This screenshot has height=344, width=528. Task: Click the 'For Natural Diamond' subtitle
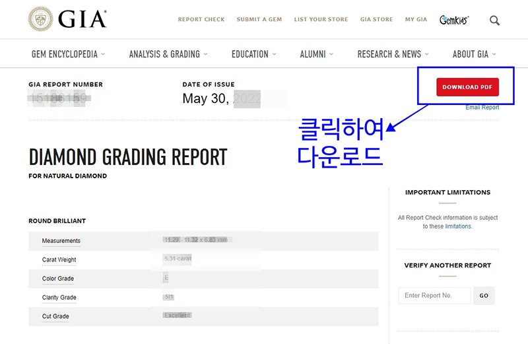click(x=68, y=176)
